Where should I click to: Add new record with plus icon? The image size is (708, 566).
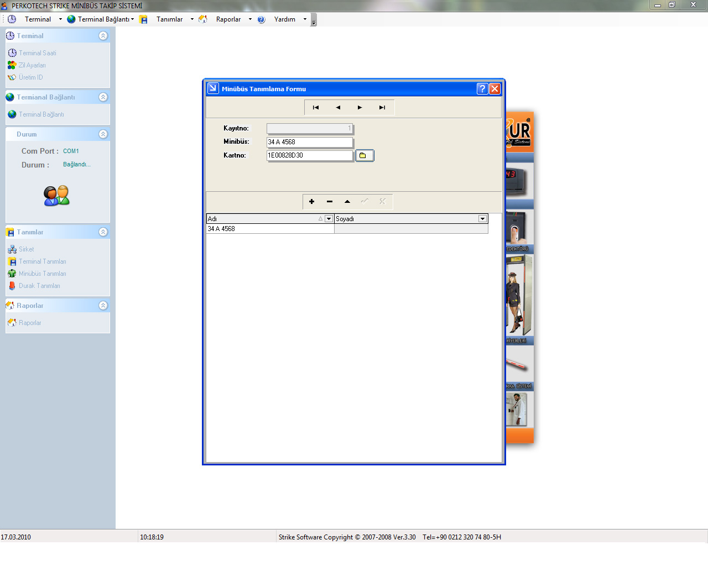312,202
